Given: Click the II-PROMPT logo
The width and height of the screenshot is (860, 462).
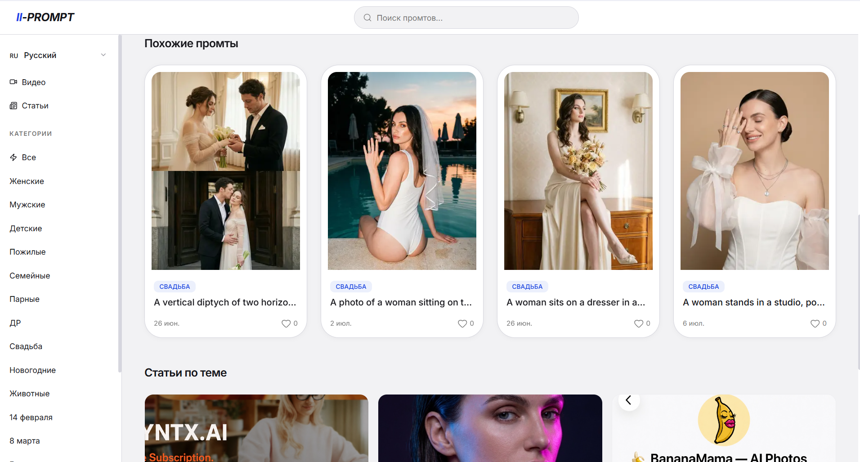Looking at the screenshot, I should (x=45, y=17).
